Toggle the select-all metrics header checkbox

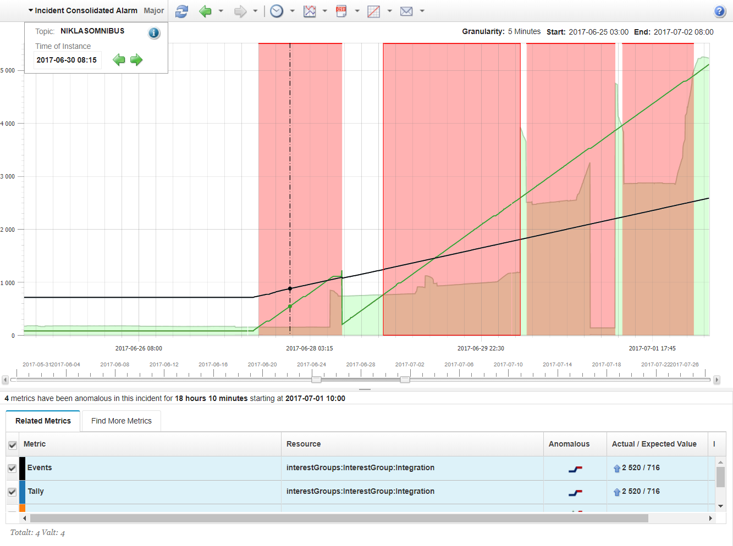12,445
